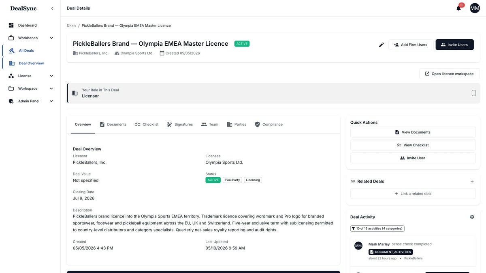Viewport: 486px width, 273px height.
Task: Switch to the Documents tab
Action: coord(113,125)
